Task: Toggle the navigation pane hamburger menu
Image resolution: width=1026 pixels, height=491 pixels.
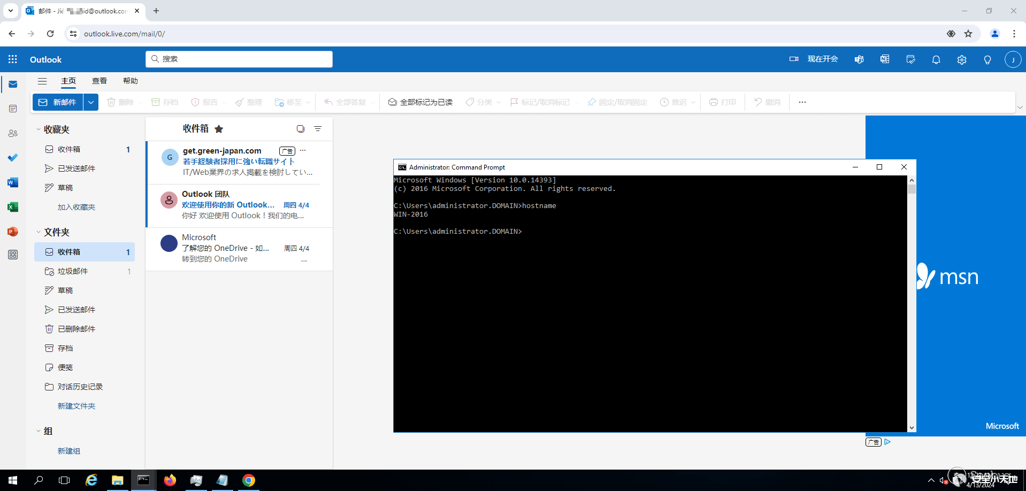Action: click(x=42, y=81)
